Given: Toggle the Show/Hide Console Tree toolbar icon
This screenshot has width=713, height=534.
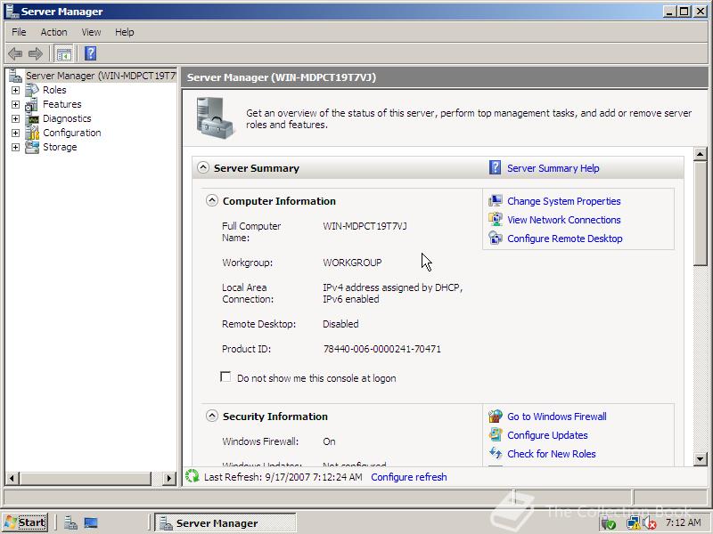Looking at the screenshot, I should pyautogui.click(x=63, y=53).
